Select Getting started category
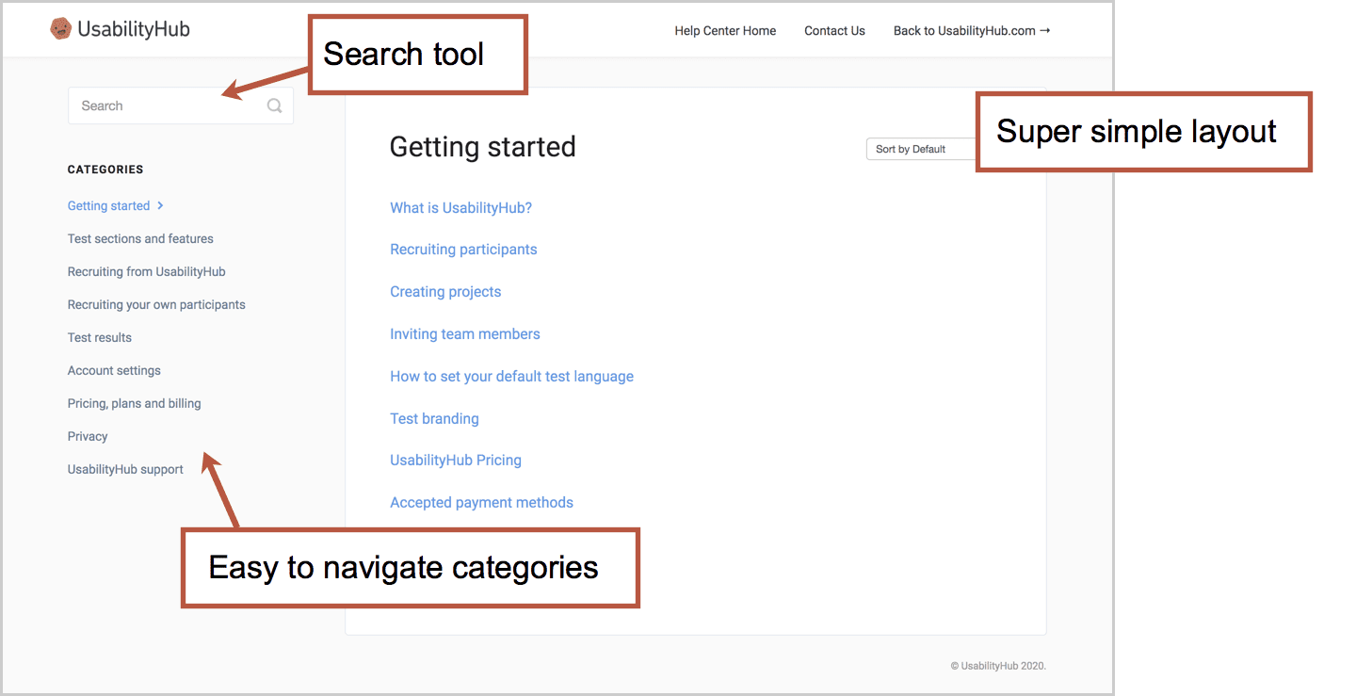The width and height of the screenshot is (1356, 696). [108, 205]
